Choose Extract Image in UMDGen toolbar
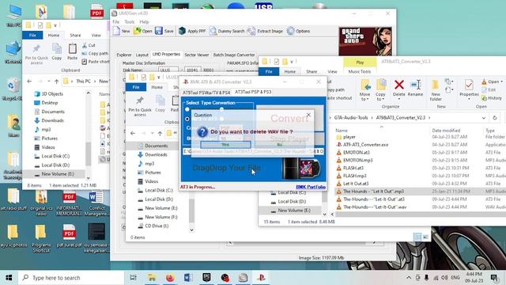 tap(265, 31)
